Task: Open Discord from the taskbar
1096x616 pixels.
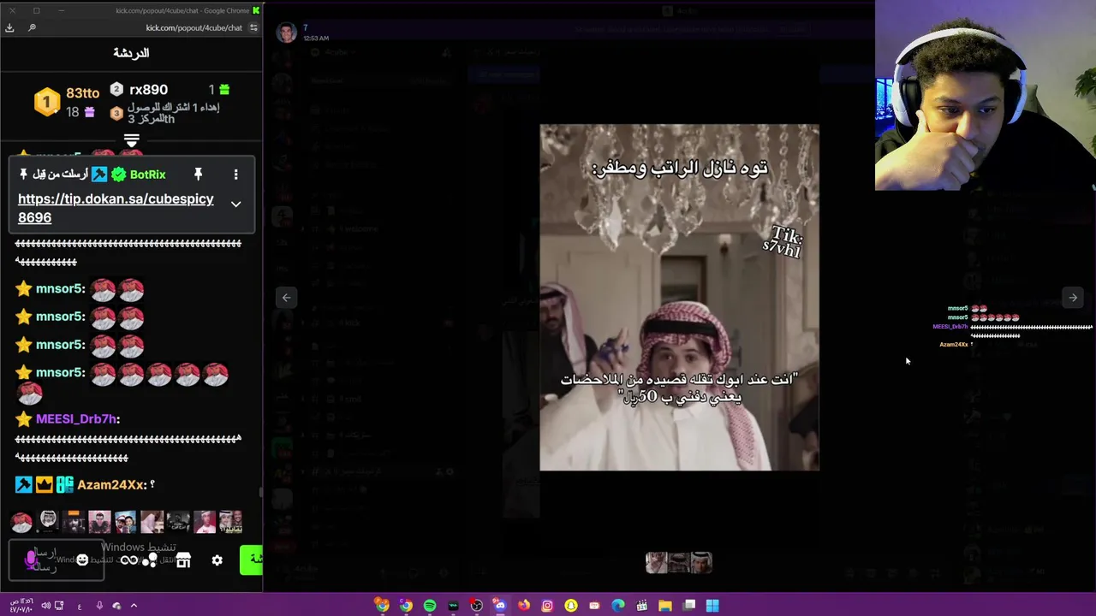Action: [500, 605]
